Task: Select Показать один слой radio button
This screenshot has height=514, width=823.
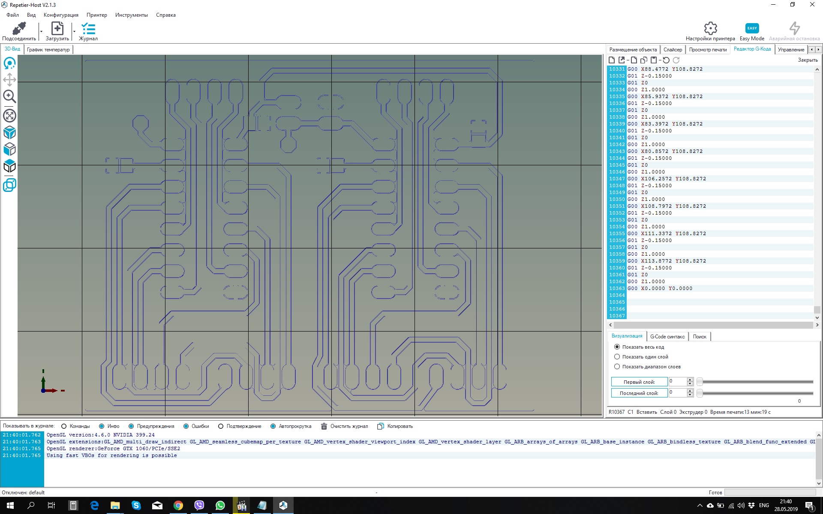Action: point(617,357)
